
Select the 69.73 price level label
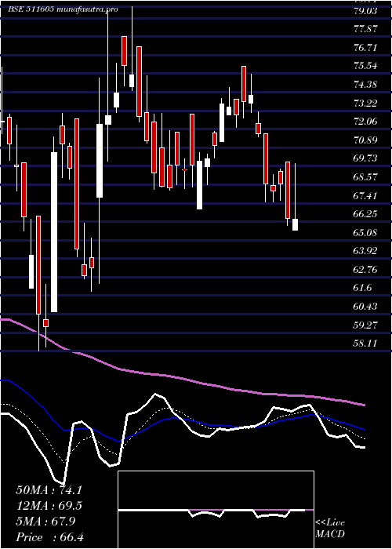(365, 158)
